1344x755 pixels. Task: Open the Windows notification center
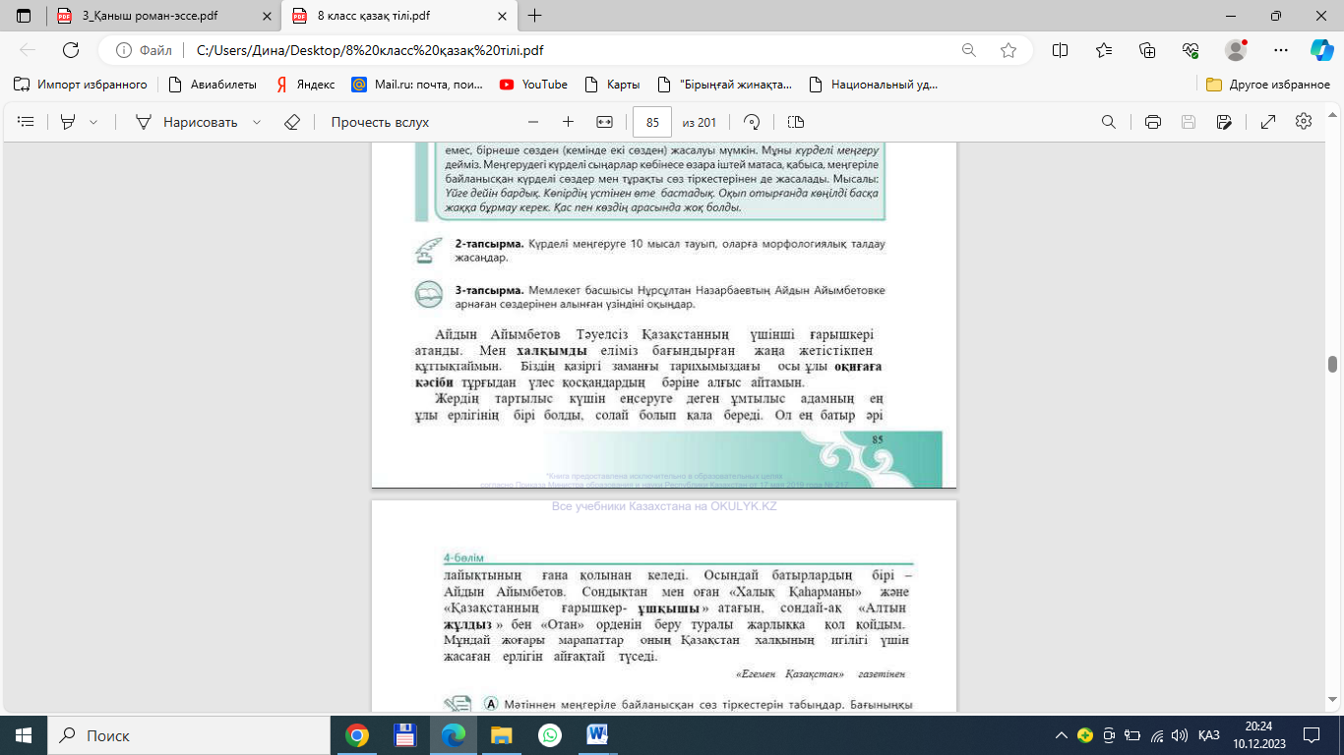tap(1312, 735)
